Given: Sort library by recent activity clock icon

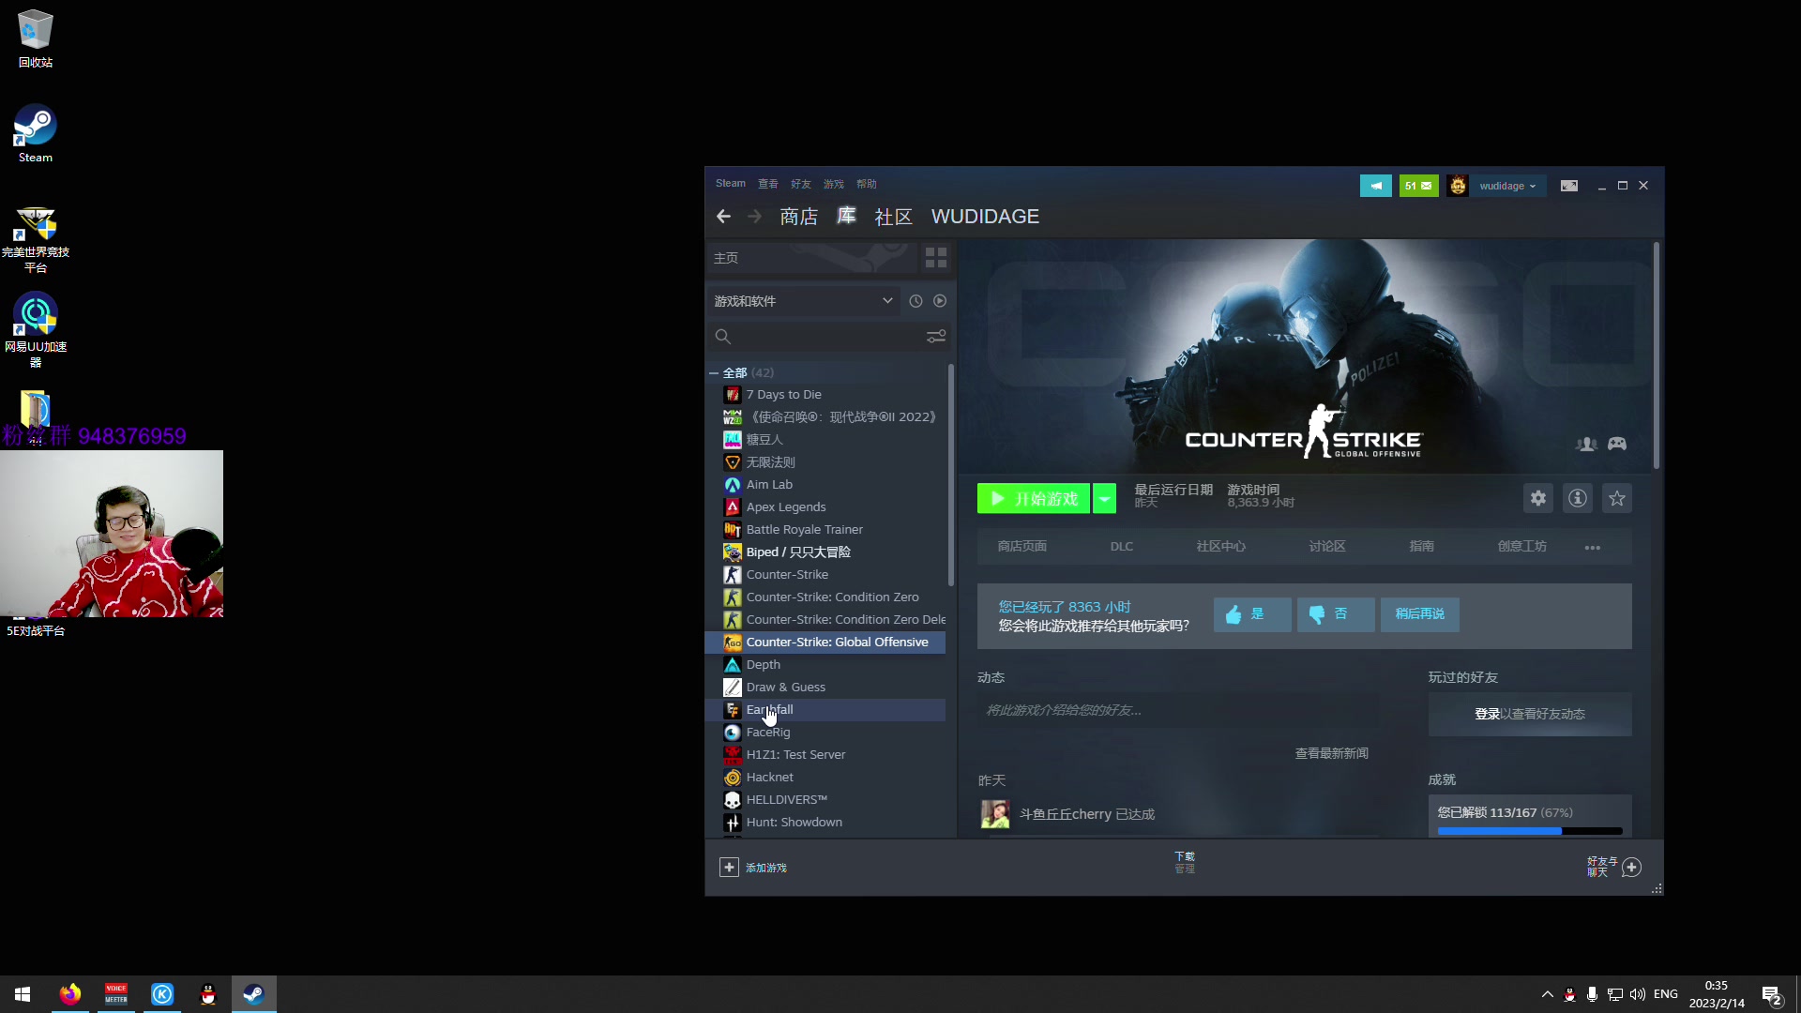Looking at the screenshot, I should pos(916,301).
